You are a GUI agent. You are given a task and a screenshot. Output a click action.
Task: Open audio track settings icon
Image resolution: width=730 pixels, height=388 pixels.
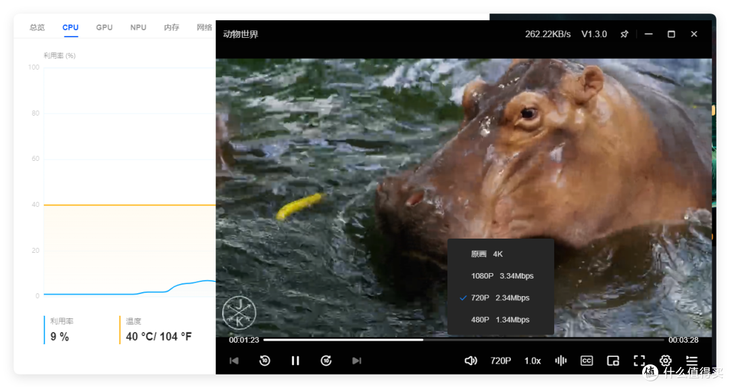[x=561, y=360]
